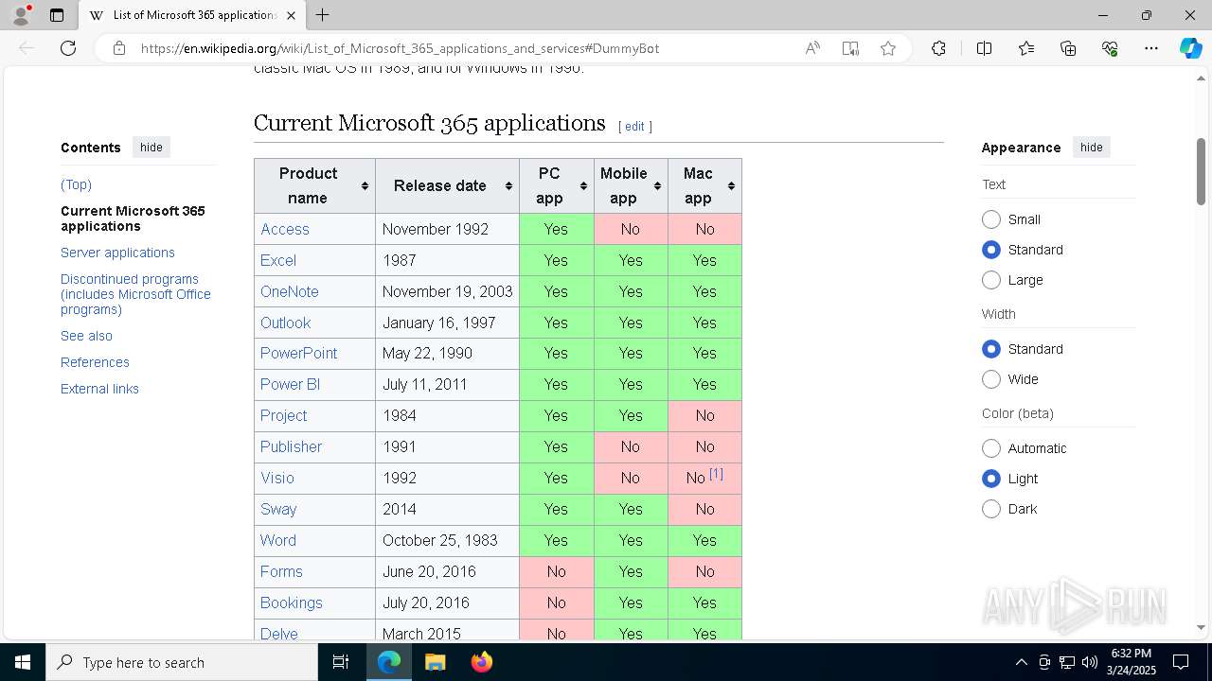
Task: Show hidden system tray icons
Action: (1021, 662)
